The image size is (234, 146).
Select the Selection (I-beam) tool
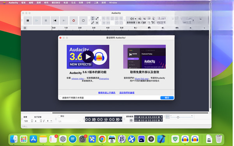point(92,18)
